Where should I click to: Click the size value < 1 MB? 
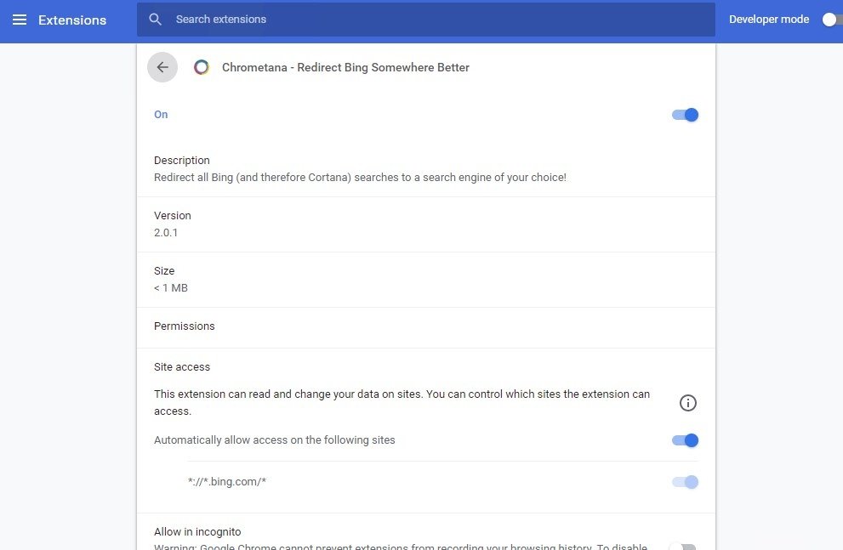click(171, 288)
